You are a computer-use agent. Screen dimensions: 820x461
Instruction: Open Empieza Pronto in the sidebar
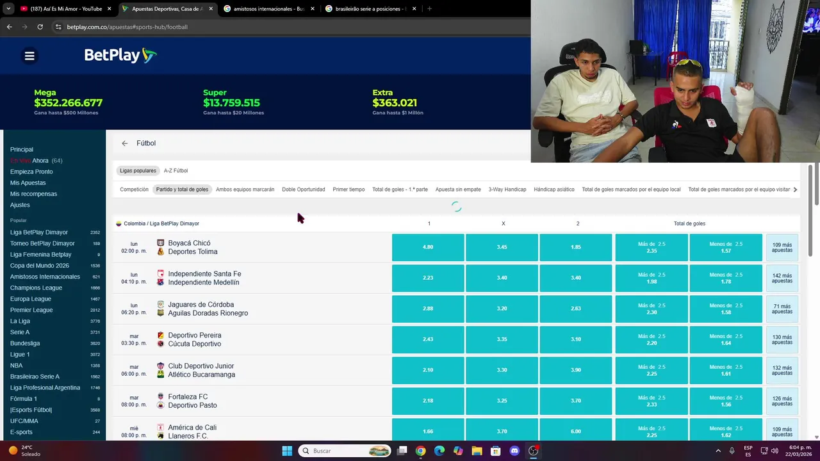tap(31, 172)
